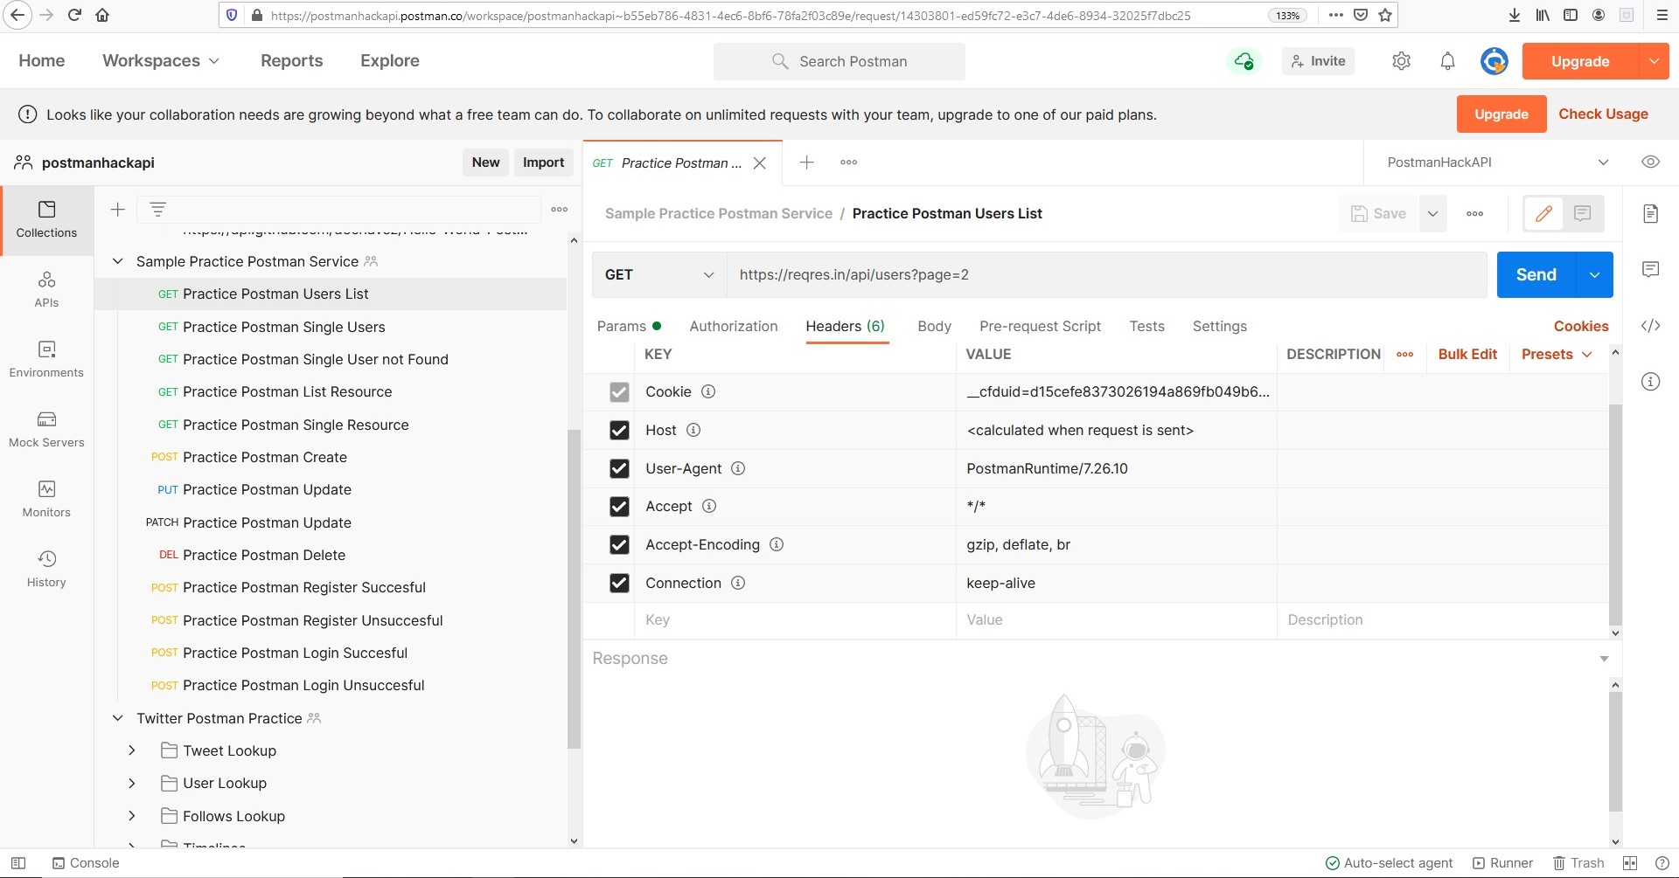Open a new request tab
The height and width of the screenshot is (878, 1679).
[x=806, y=162]
